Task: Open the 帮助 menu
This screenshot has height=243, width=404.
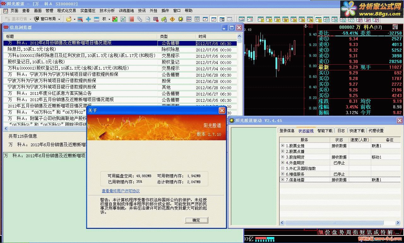Action: [x=188, y=11]
